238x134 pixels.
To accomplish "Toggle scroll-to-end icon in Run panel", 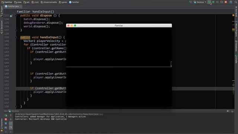I will [x=11, y=128].
